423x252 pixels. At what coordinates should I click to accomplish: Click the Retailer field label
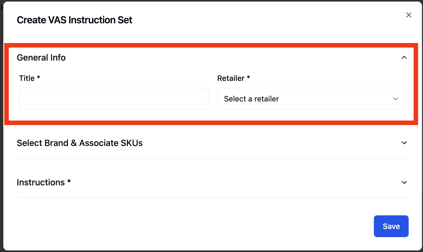(231, 78)
